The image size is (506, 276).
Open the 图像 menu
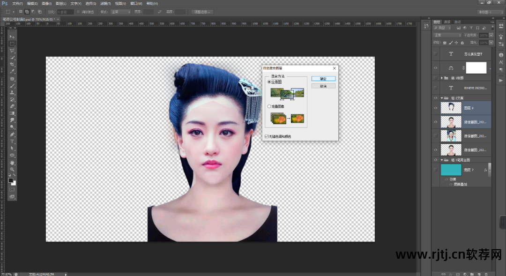pos(46,3)
